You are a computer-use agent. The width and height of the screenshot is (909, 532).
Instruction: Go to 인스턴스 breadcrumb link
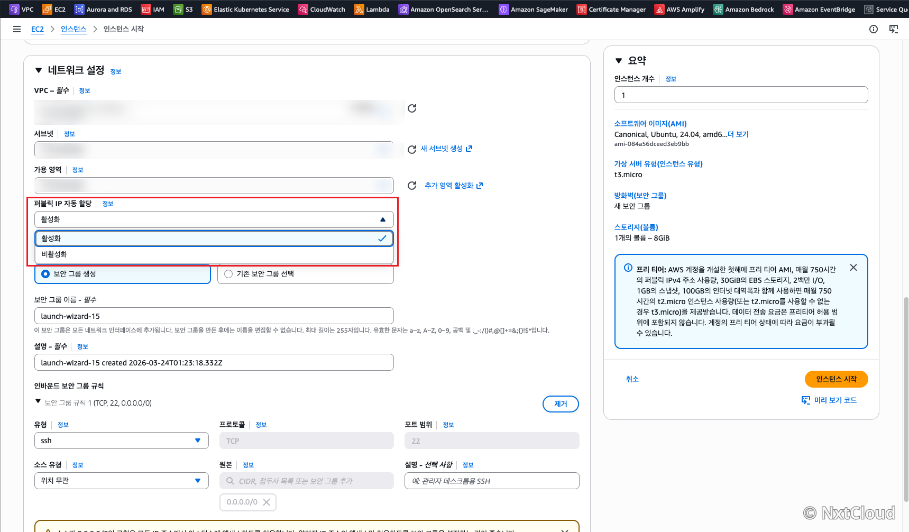pos(74,29)
